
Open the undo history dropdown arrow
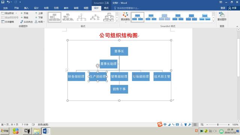(x=11, y=2)
